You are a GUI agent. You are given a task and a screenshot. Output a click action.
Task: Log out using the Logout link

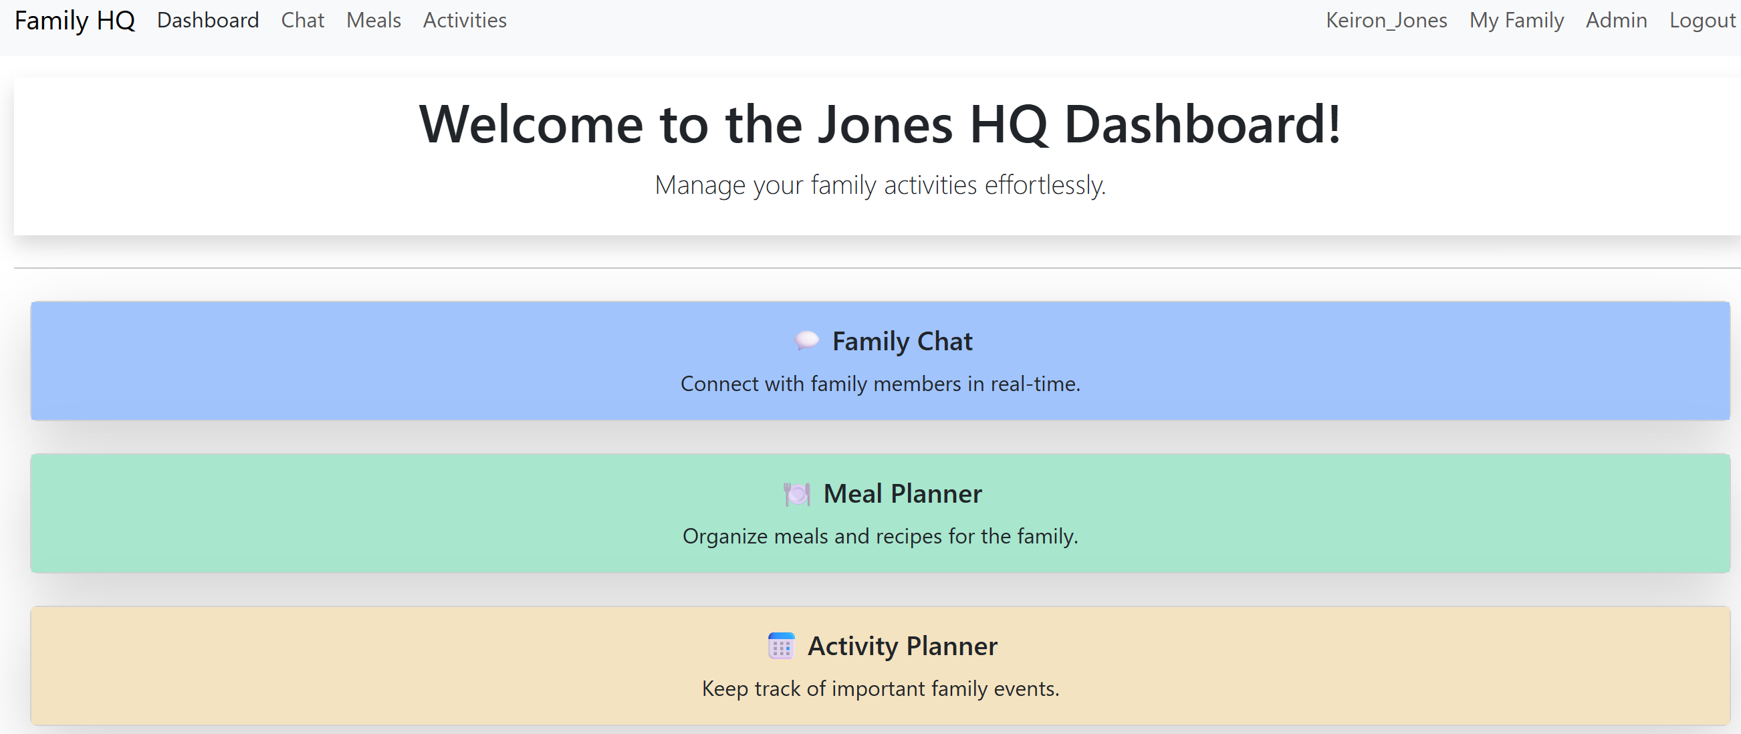pos(1702,20)
